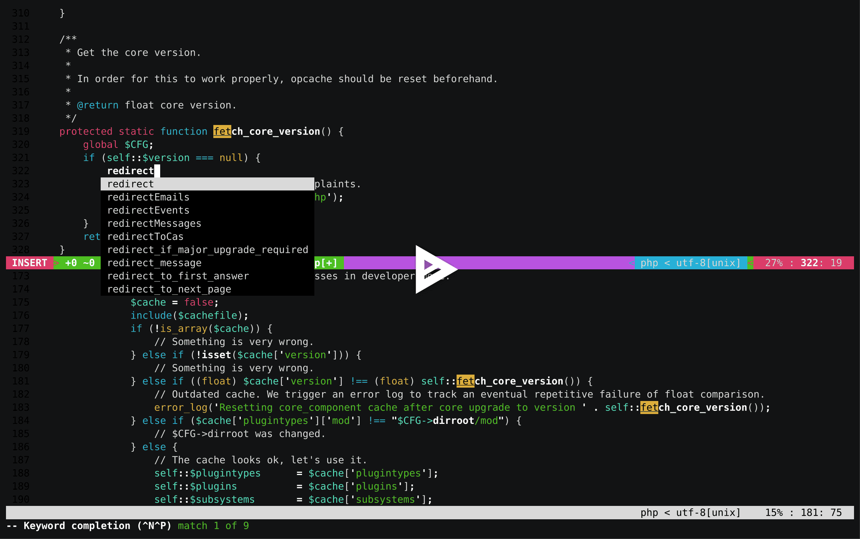
Task: Click the highlighted redirect completion match
Action: [131, 183]
